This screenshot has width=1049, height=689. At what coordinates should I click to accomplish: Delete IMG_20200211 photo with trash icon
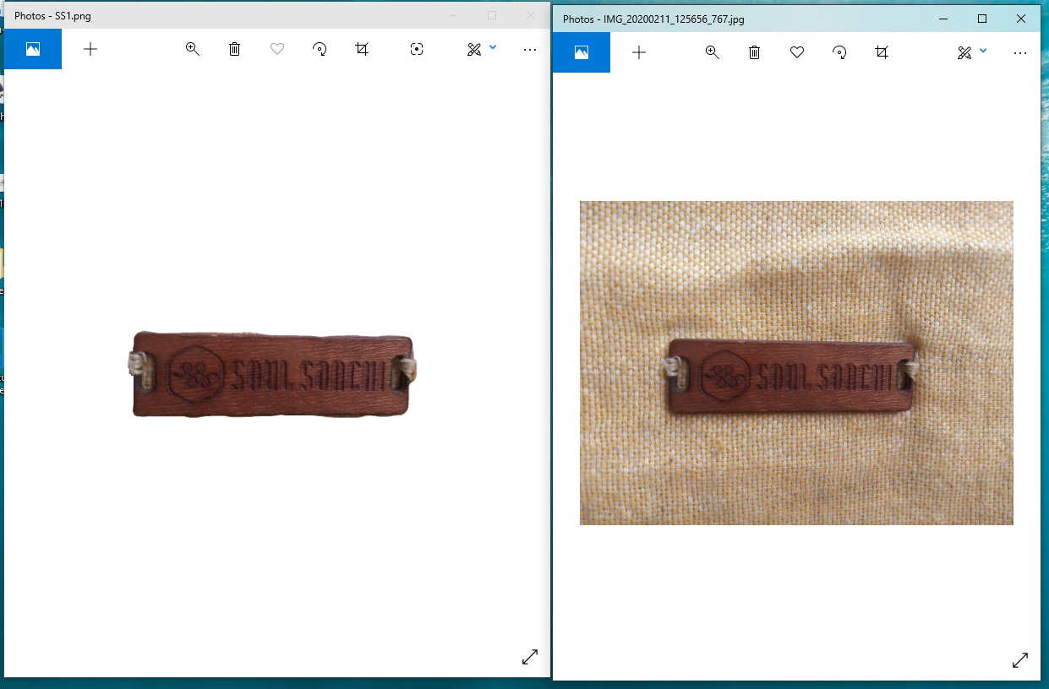[755, 52]
